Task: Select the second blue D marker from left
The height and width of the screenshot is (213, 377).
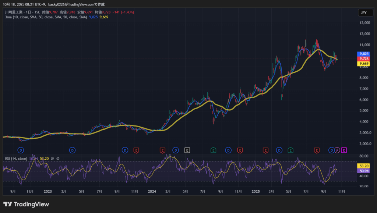Action: tap(73, 150)
